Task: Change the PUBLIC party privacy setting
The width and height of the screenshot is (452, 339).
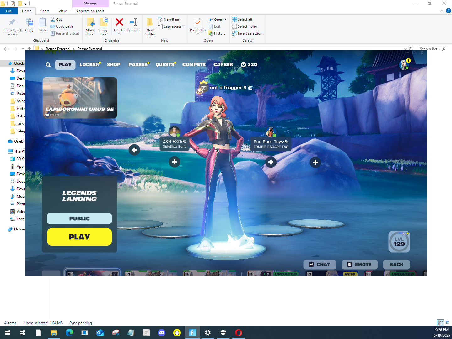Action: coord(79,218)
